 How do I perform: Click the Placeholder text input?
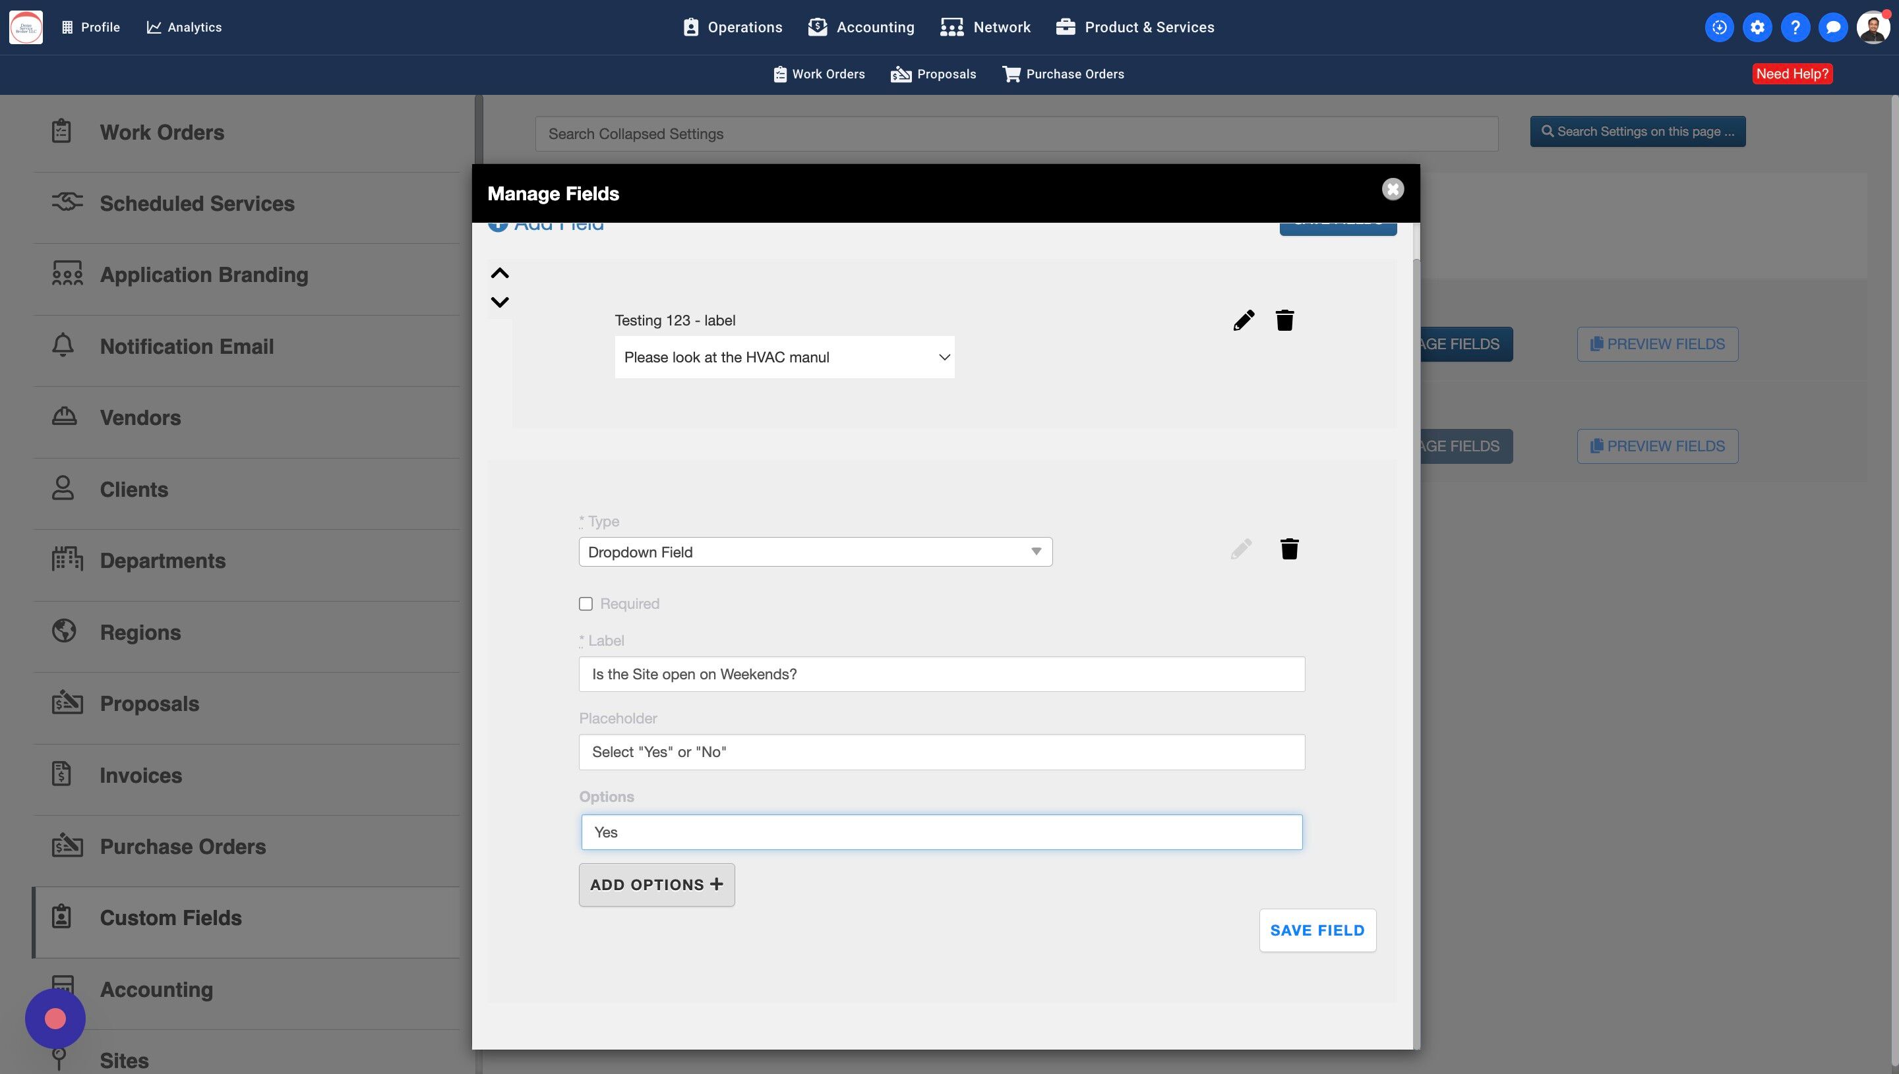pos(941,752)
